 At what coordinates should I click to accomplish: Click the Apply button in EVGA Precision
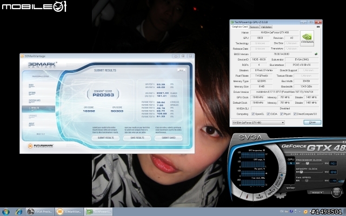pos(271,192)
